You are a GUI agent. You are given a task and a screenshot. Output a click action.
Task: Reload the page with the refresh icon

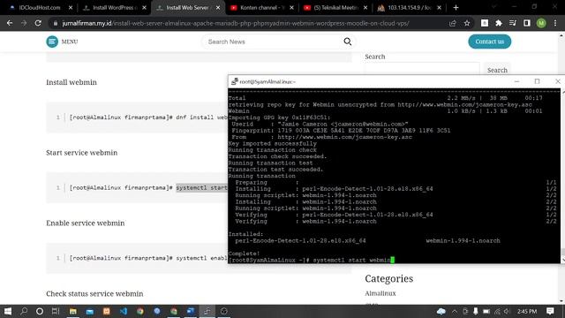[38, 23]
